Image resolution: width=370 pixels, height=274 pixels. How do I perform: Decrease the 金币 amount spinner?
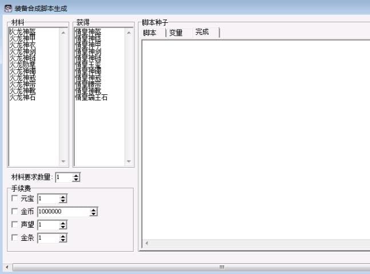tap(94, 213)
